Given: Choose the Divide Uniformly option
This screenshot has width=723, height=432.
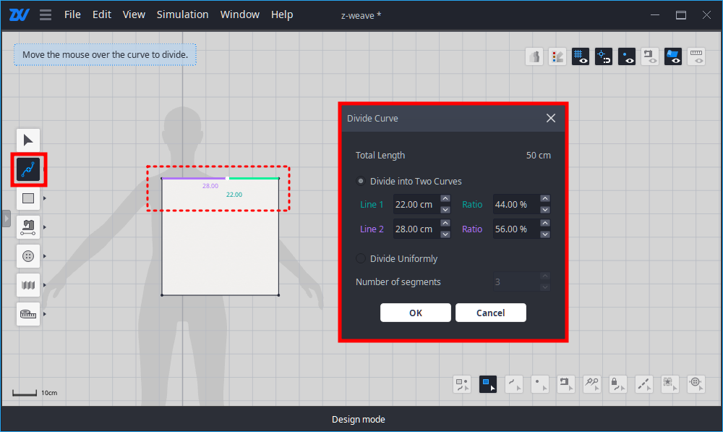Looking at the screenshot, I should coord(360,258).
